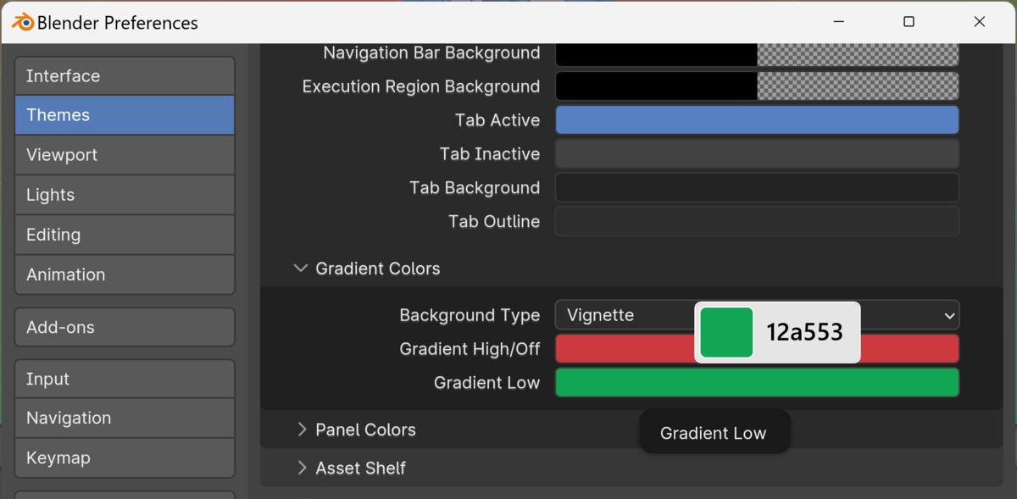
Task: Open the Add-ons section
Action: pyautogui.click(x=125, y=327)
